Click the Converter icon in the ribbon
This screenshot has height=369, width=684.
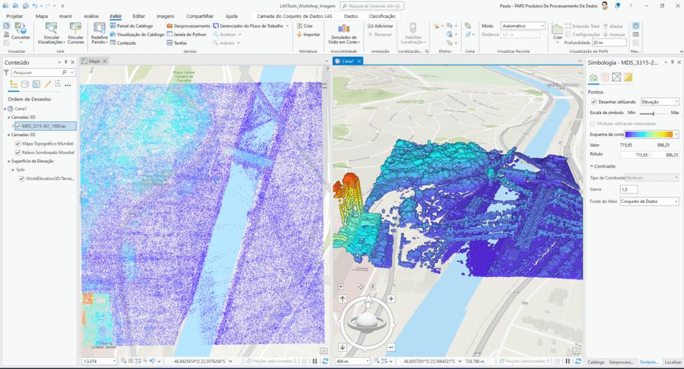tap(21, 29)
